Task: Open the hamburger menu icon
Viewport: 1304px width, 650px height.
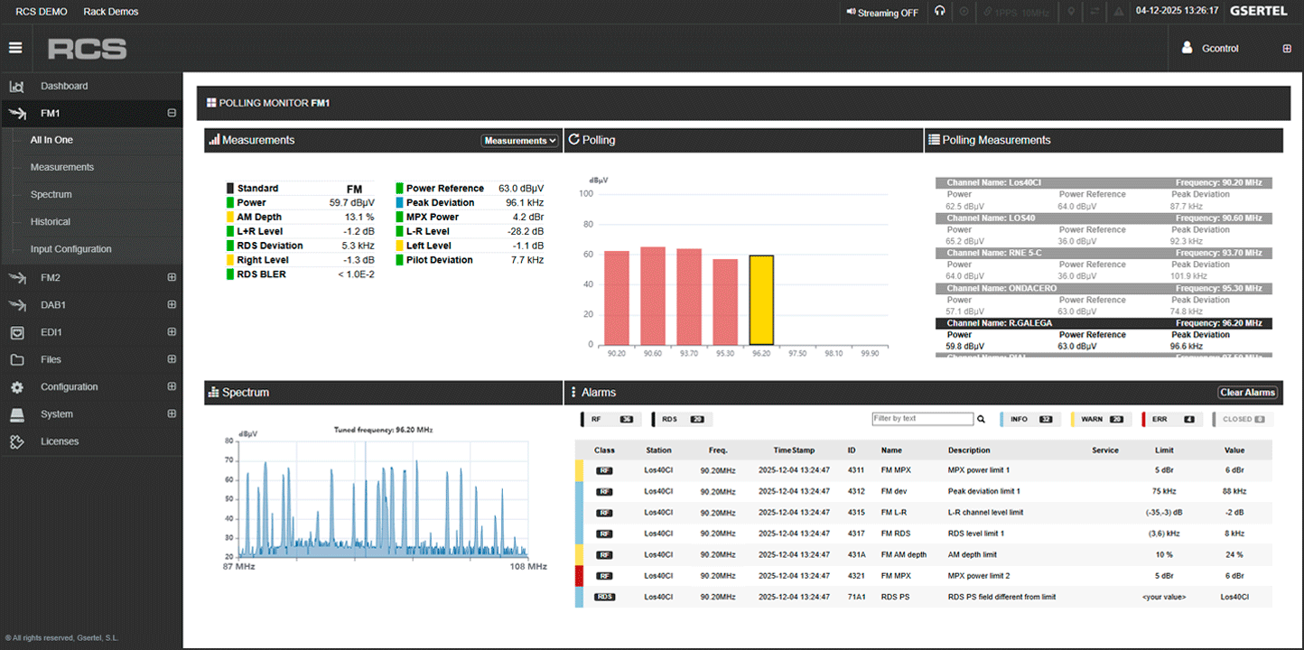Action: click(15, 48)
